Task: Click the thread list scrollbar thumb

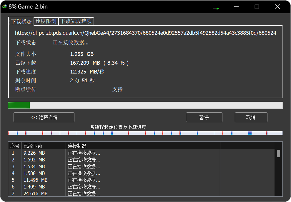Action: coord(278,153)
